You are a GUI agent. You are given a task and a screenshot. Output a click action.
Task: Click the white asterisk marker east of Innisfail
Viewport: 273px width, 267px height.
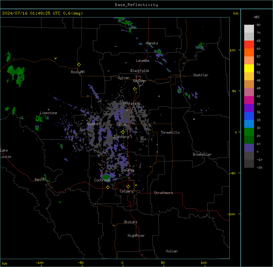(159, 96)
